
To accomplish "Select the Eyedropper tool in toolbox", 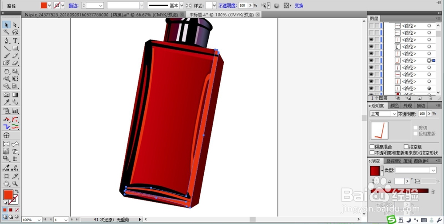I will 7,102.
